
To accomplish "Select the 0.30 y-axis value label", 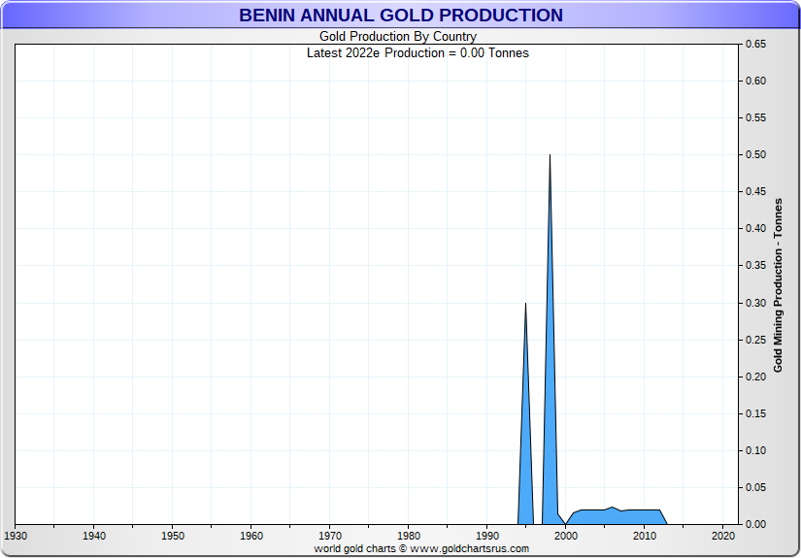I will 755,303.
